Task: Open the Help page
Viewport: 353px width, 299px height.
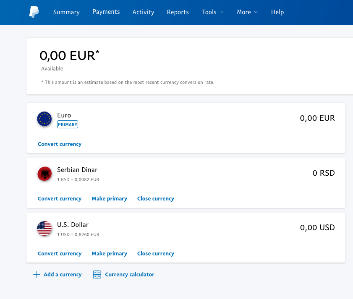Action: point(277,12)
